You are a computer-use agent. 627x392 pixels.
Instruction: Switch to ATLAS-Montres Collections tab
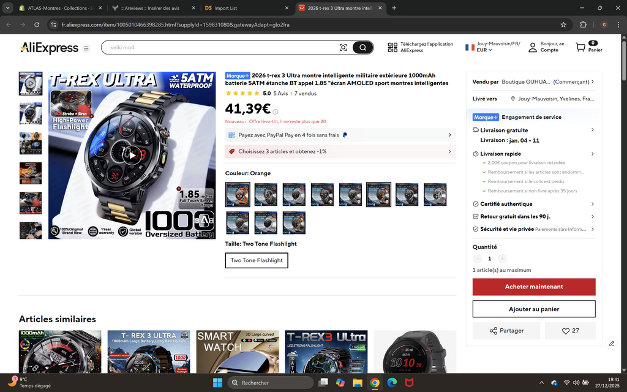click(60, 8)
